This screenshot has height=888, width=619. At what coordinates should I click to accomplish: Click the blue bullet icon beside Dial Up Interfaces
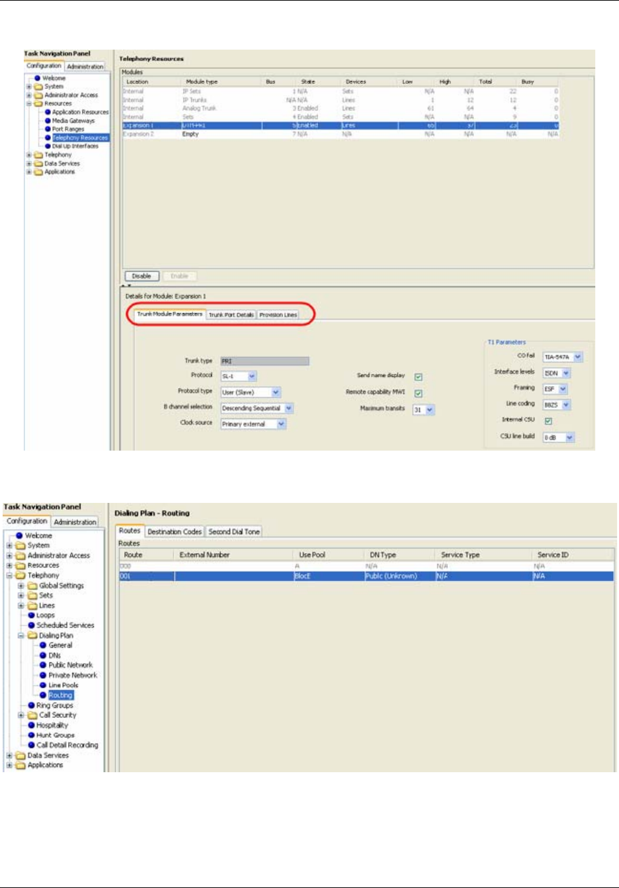pos(48,146)
